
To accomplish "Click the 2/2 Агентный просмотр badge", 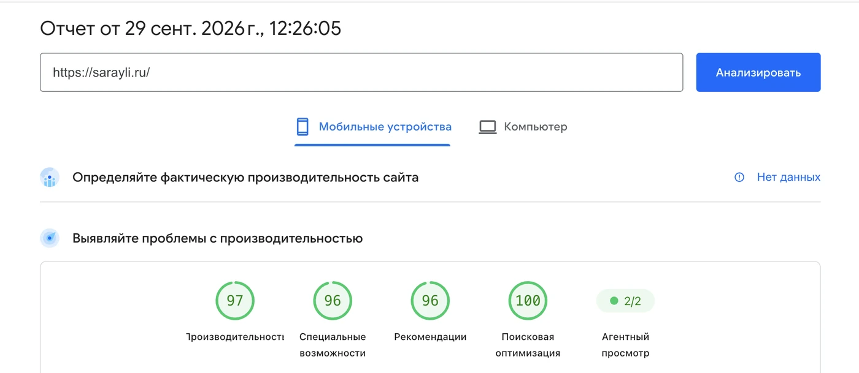I will point(625,301).
